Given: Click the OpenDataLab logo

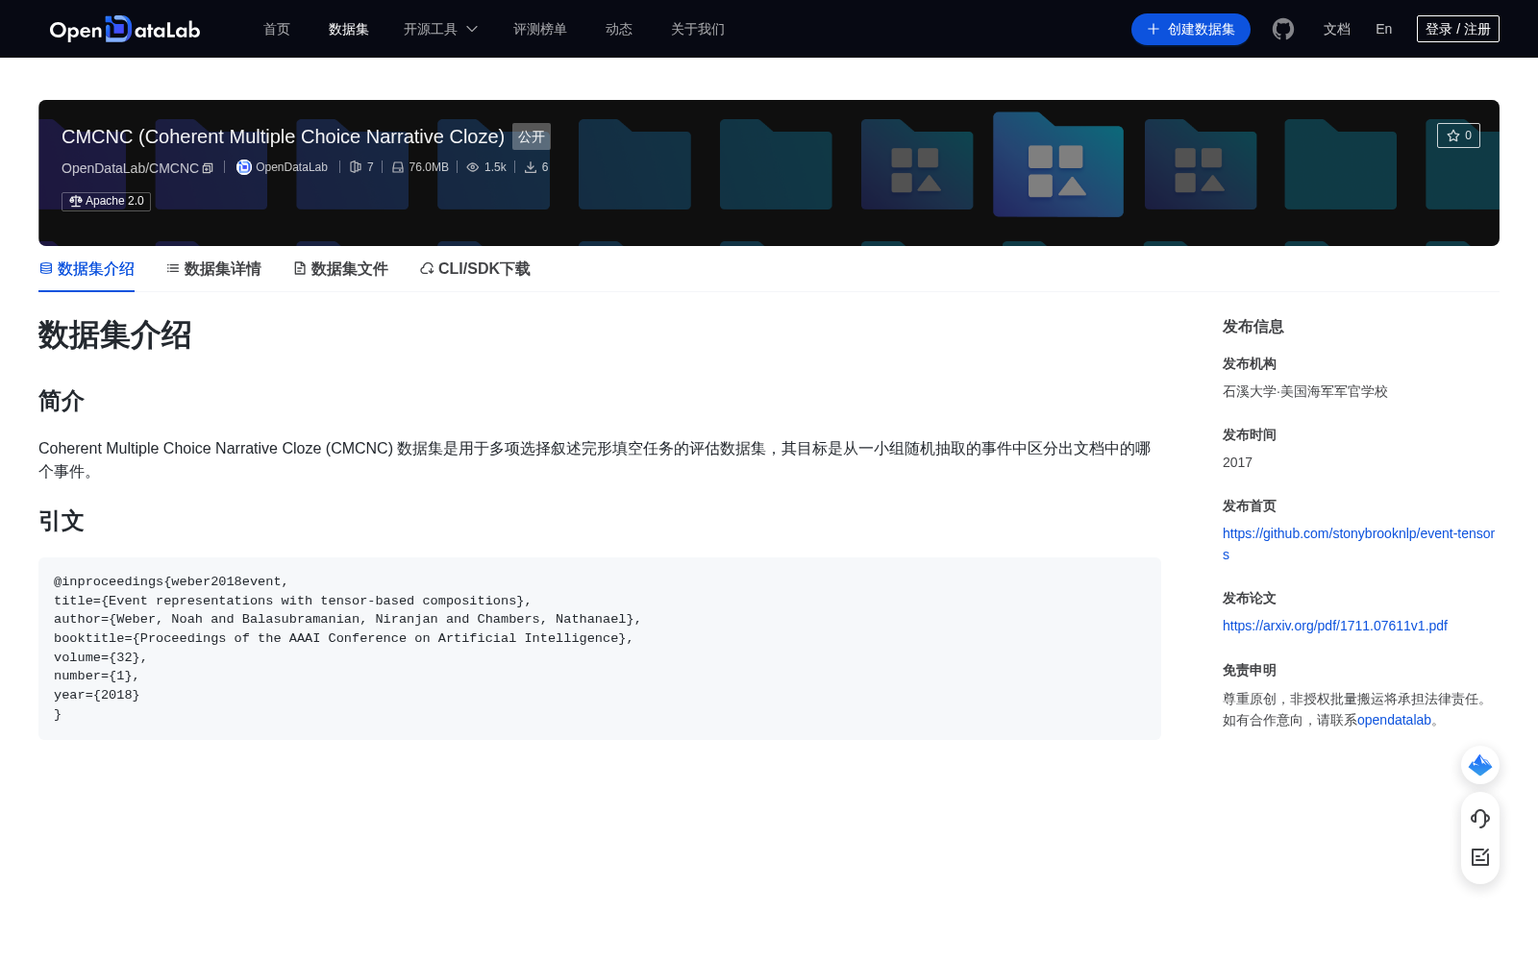Looking at the screenshot, I should click(x=125, y=29).
